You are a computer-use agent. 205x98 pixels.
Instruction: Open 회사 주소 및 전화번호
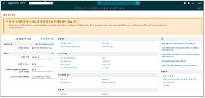[68, 58]
